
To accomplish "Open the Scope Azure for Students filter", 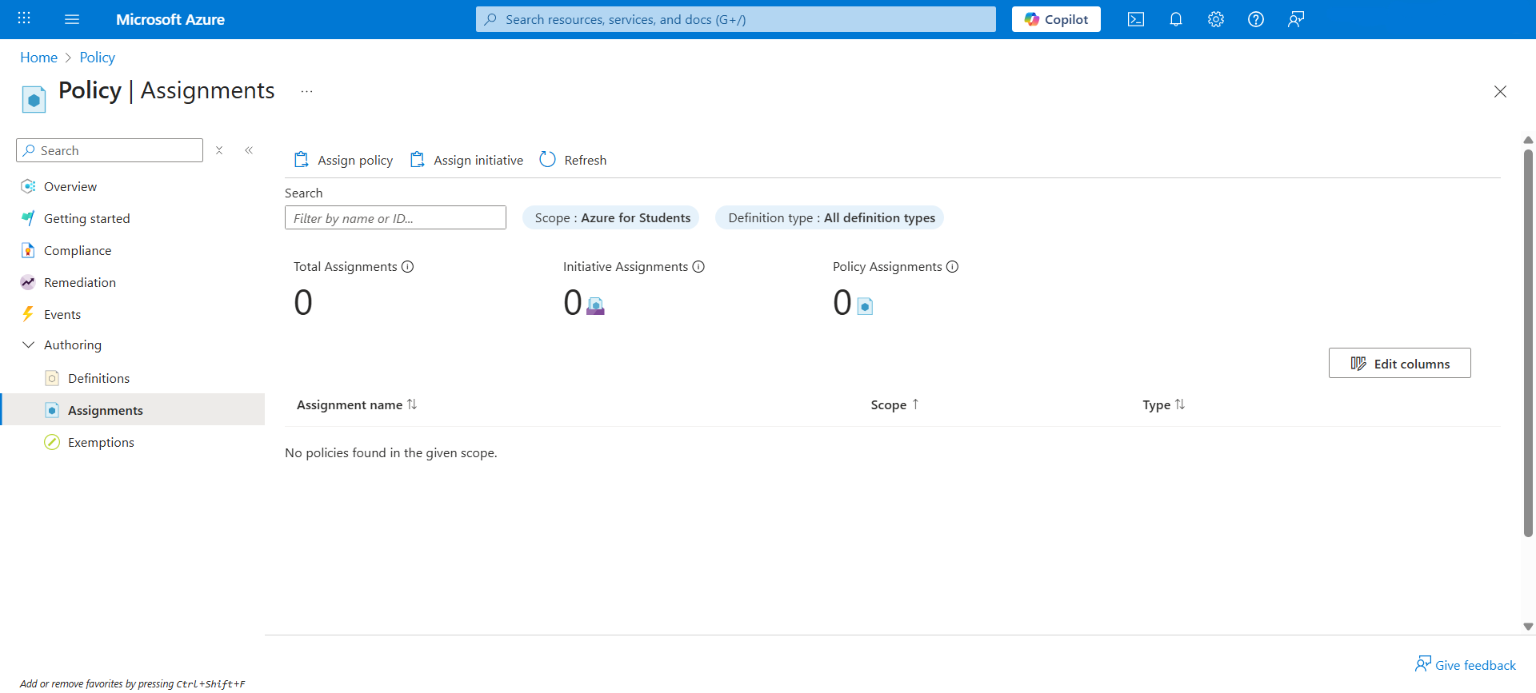I will coord(611,217).
